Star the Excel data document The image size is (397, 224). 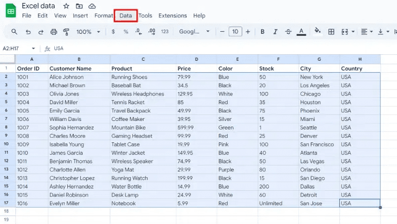66,6
